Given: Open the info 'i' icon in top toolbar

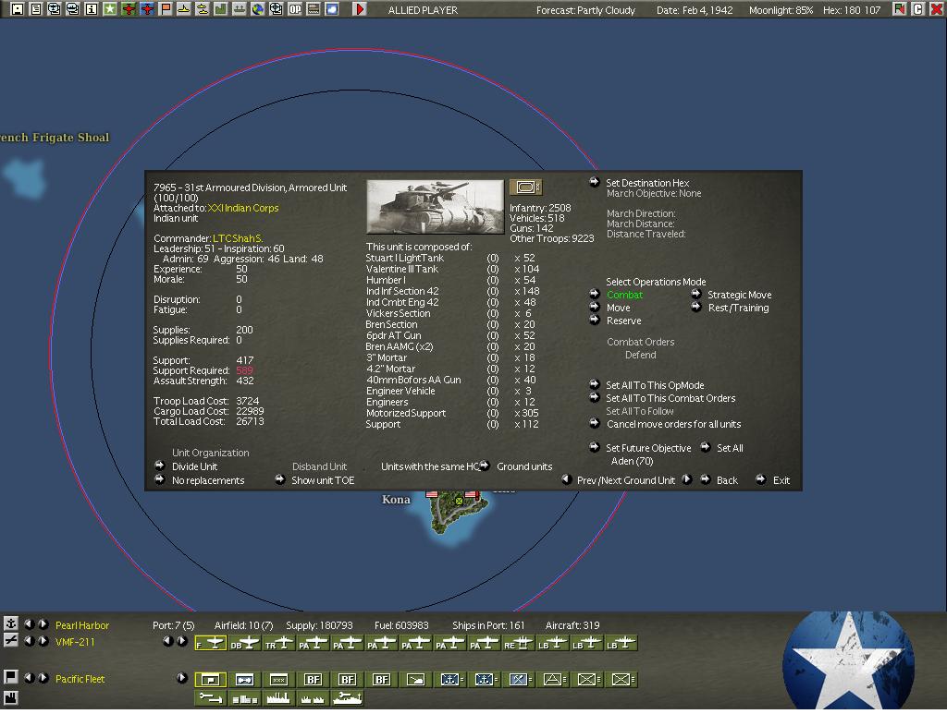Looking at the screenshot, I should (92, 9).
